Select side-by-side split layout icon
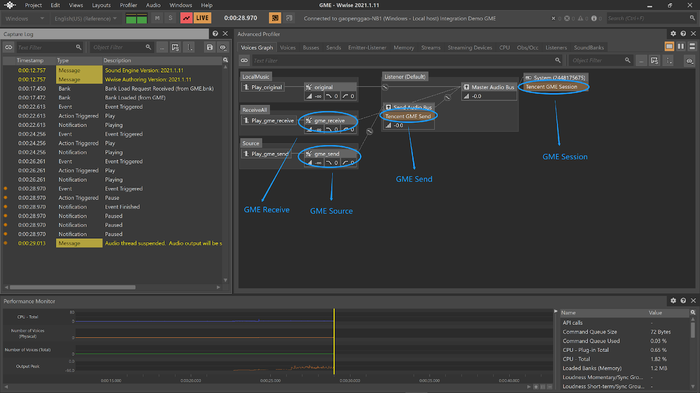 681,46
